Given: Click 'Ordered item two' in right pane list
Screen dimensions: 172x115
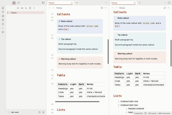Looking at the screenshot, I should tap(129, 105).
